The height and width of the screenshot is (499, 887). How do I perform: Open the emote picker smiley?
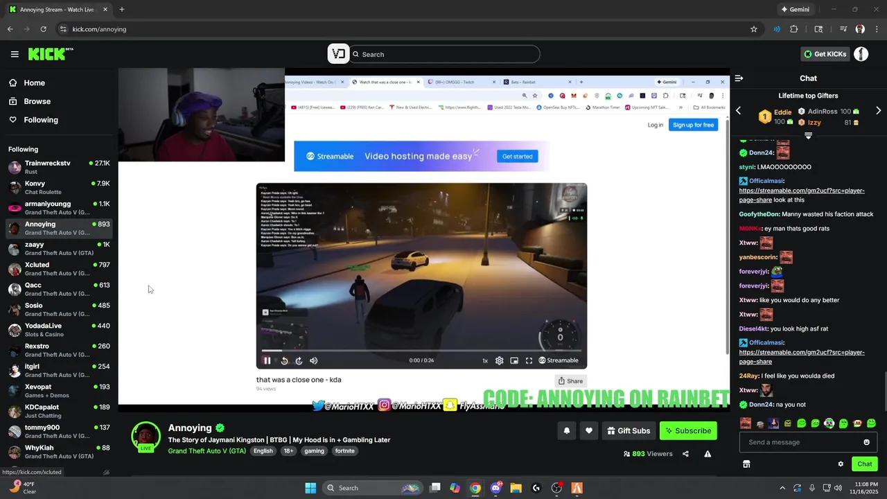[x=866, y=442]
